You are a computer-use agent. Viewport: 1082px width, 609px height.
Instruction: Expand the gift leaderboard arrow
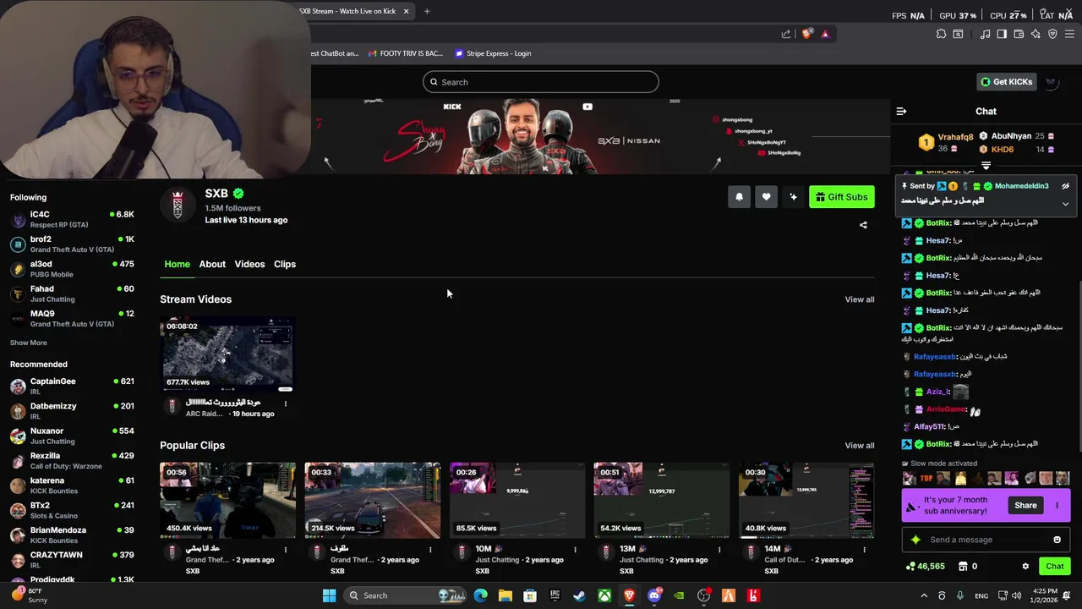tap(986, 166)
